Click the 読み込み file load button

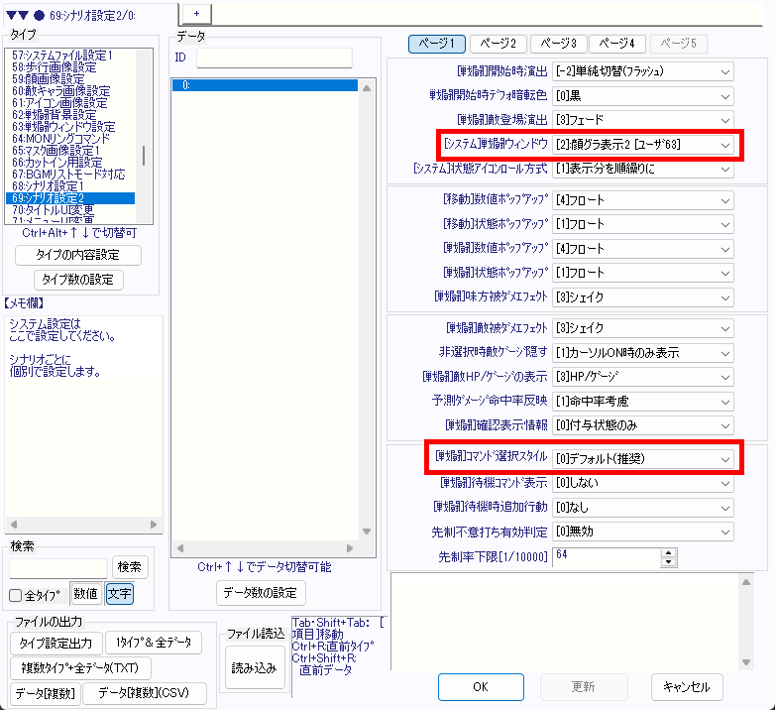click(253, 667)
